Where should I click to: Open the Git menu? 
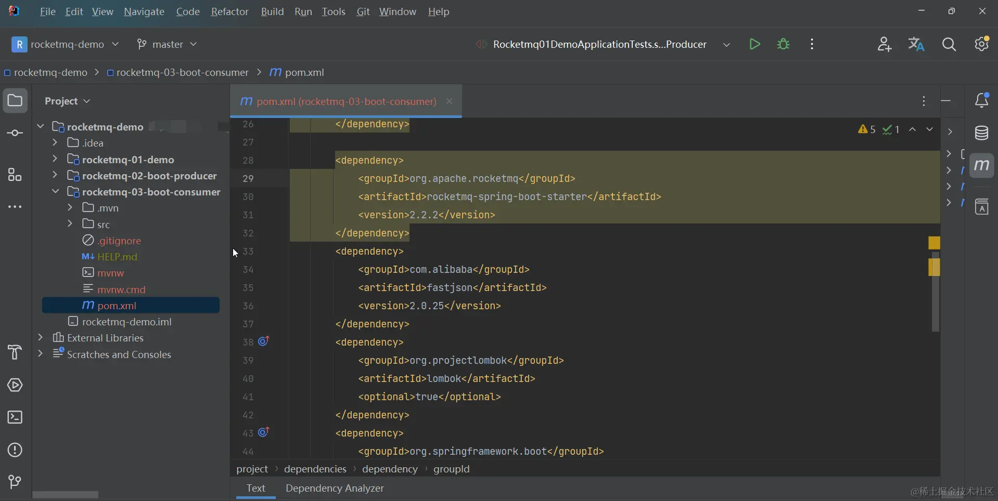[363, 11]
